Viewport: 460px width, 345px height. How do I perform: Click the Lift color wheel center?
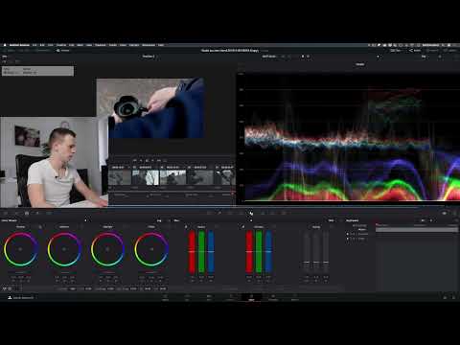(20, 249)
